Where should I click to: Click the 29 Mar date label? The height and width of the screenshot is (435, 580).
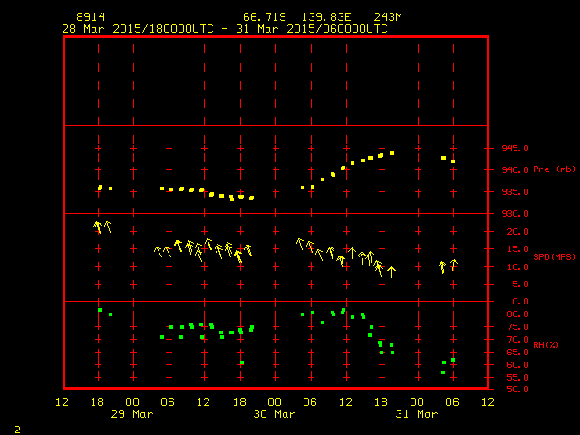click(132, 414)
